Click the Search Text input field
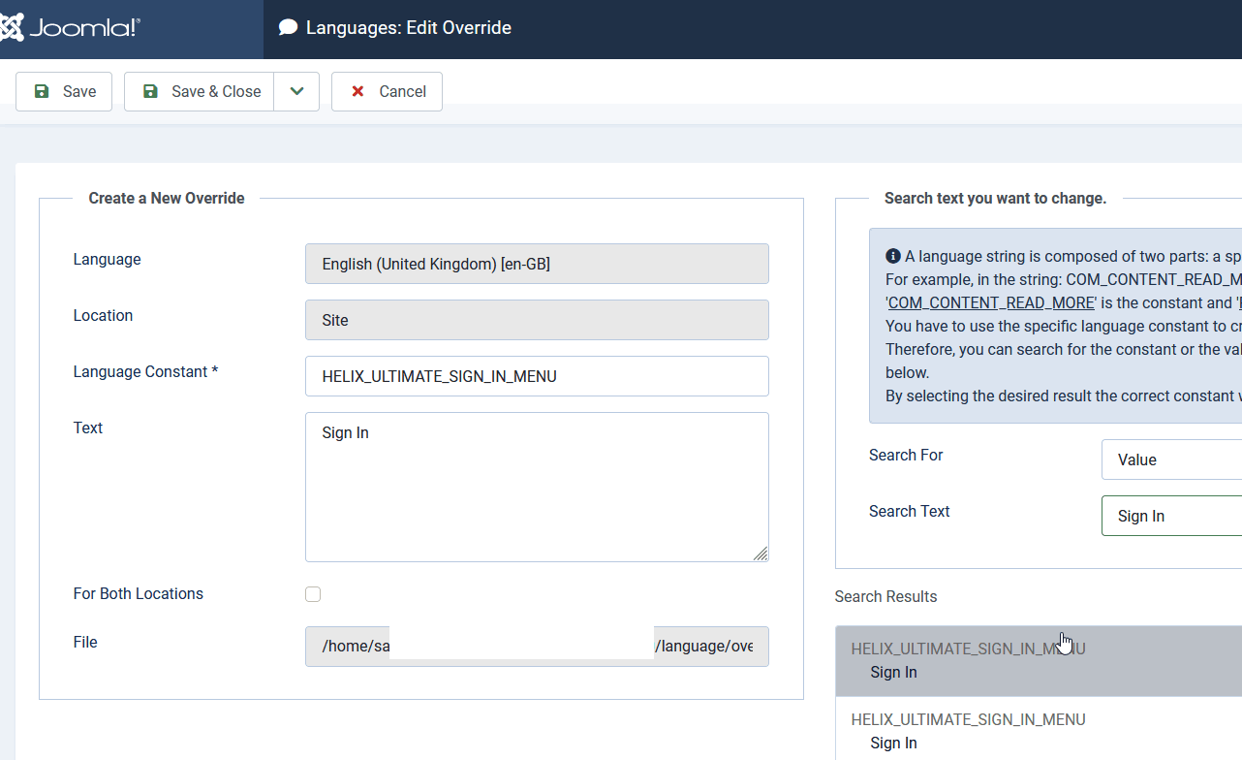The width and height of the screenshot is (1242, 760). point(1170,516)
